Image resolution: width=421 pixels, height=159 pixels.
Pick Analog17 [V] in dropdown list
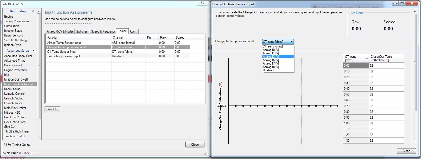pos(278,63)
